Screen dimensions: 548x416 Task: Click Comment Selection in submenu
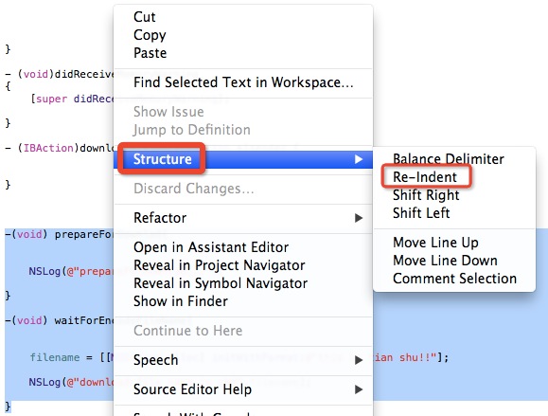tap(454, 279)
